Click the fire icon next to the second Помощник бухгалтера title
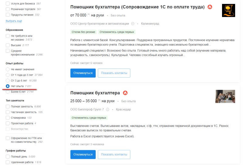 tap(125, 93)
